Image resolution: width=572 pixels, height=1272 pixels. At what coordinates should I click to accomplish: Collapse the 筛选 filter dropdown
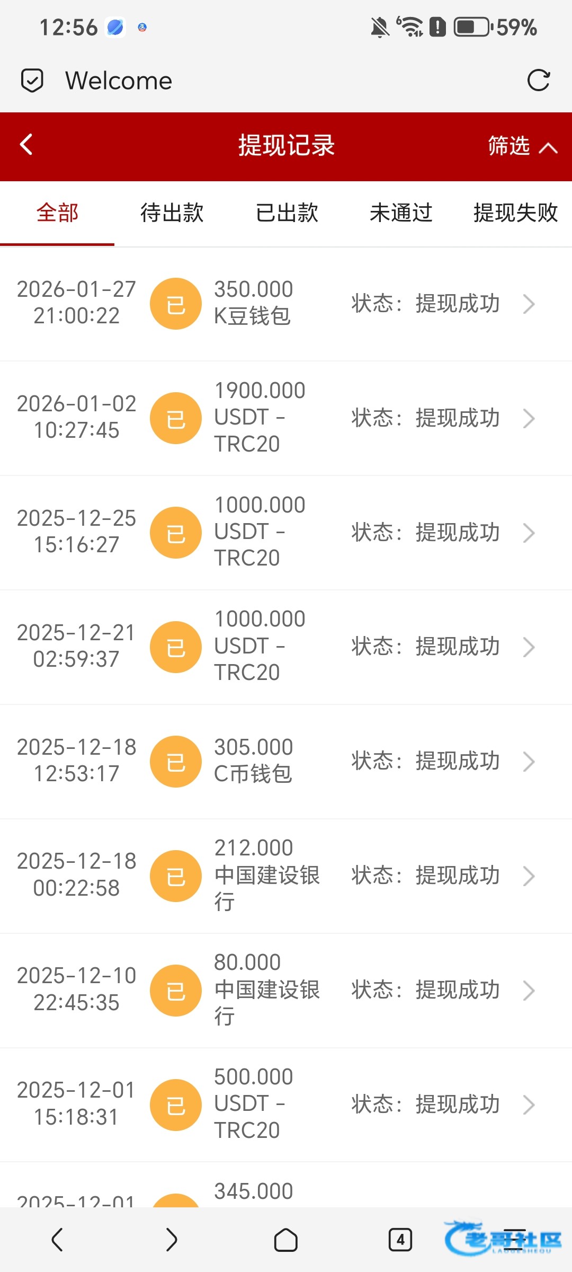pyautogui.click(x=522, y=146)
